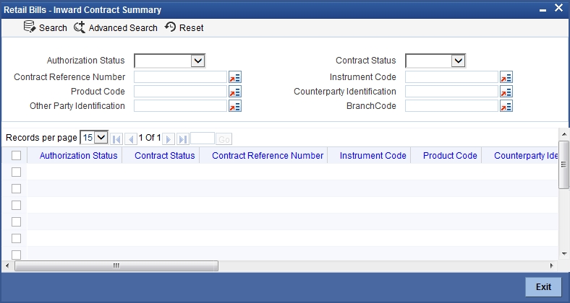Click the horizontal scrollbar right arrow

552,265
